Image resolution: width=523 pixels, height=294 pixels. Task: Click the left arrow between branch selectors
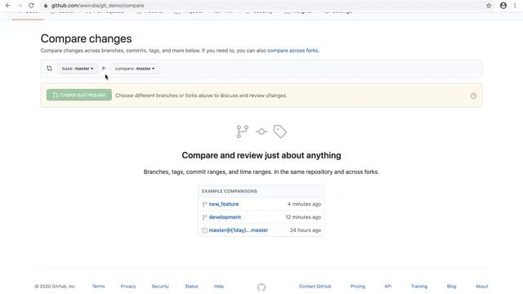(104, 68)
